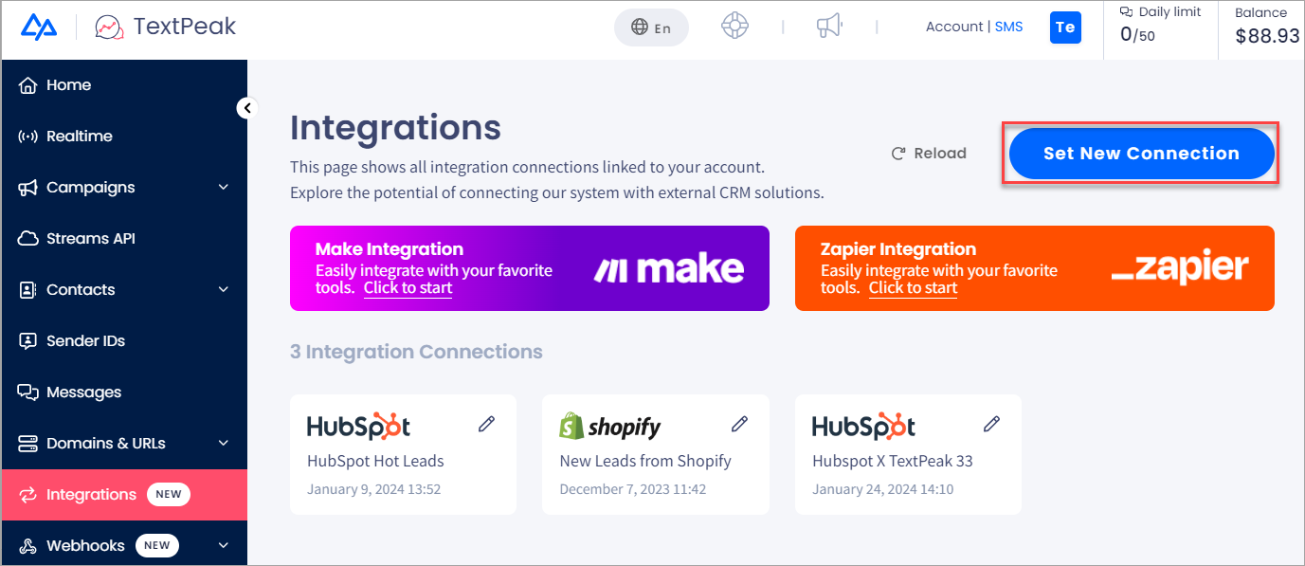
Task: Open the lifebuoy support icon
Action: (x=734, y=27)
